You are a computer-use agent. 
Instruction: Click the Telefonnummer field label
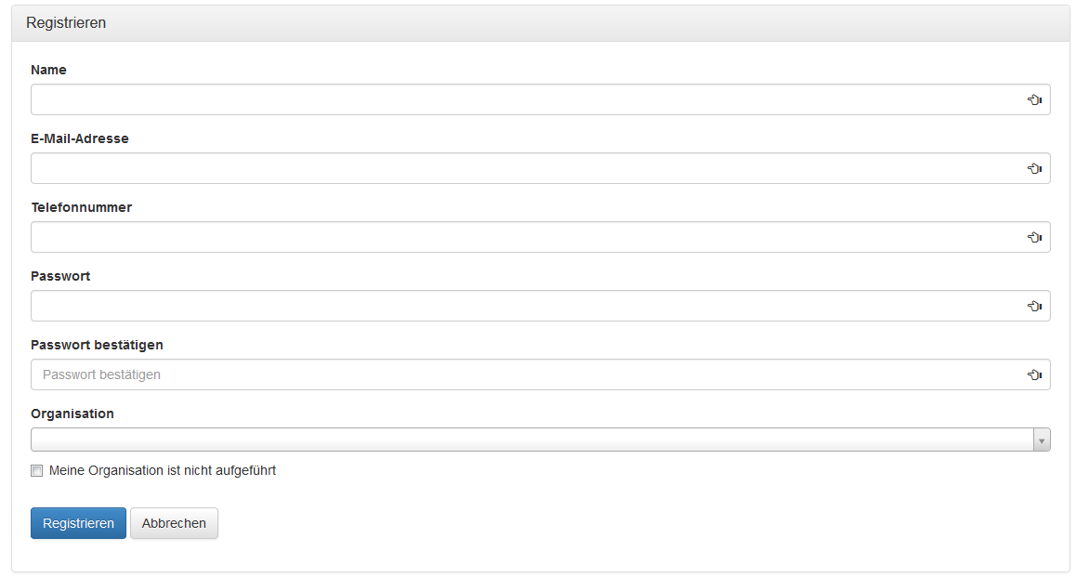(x=82, y=207)
